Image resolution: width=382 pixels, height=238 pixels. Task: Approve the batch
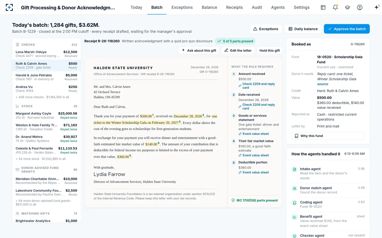[x=347, y=29]
